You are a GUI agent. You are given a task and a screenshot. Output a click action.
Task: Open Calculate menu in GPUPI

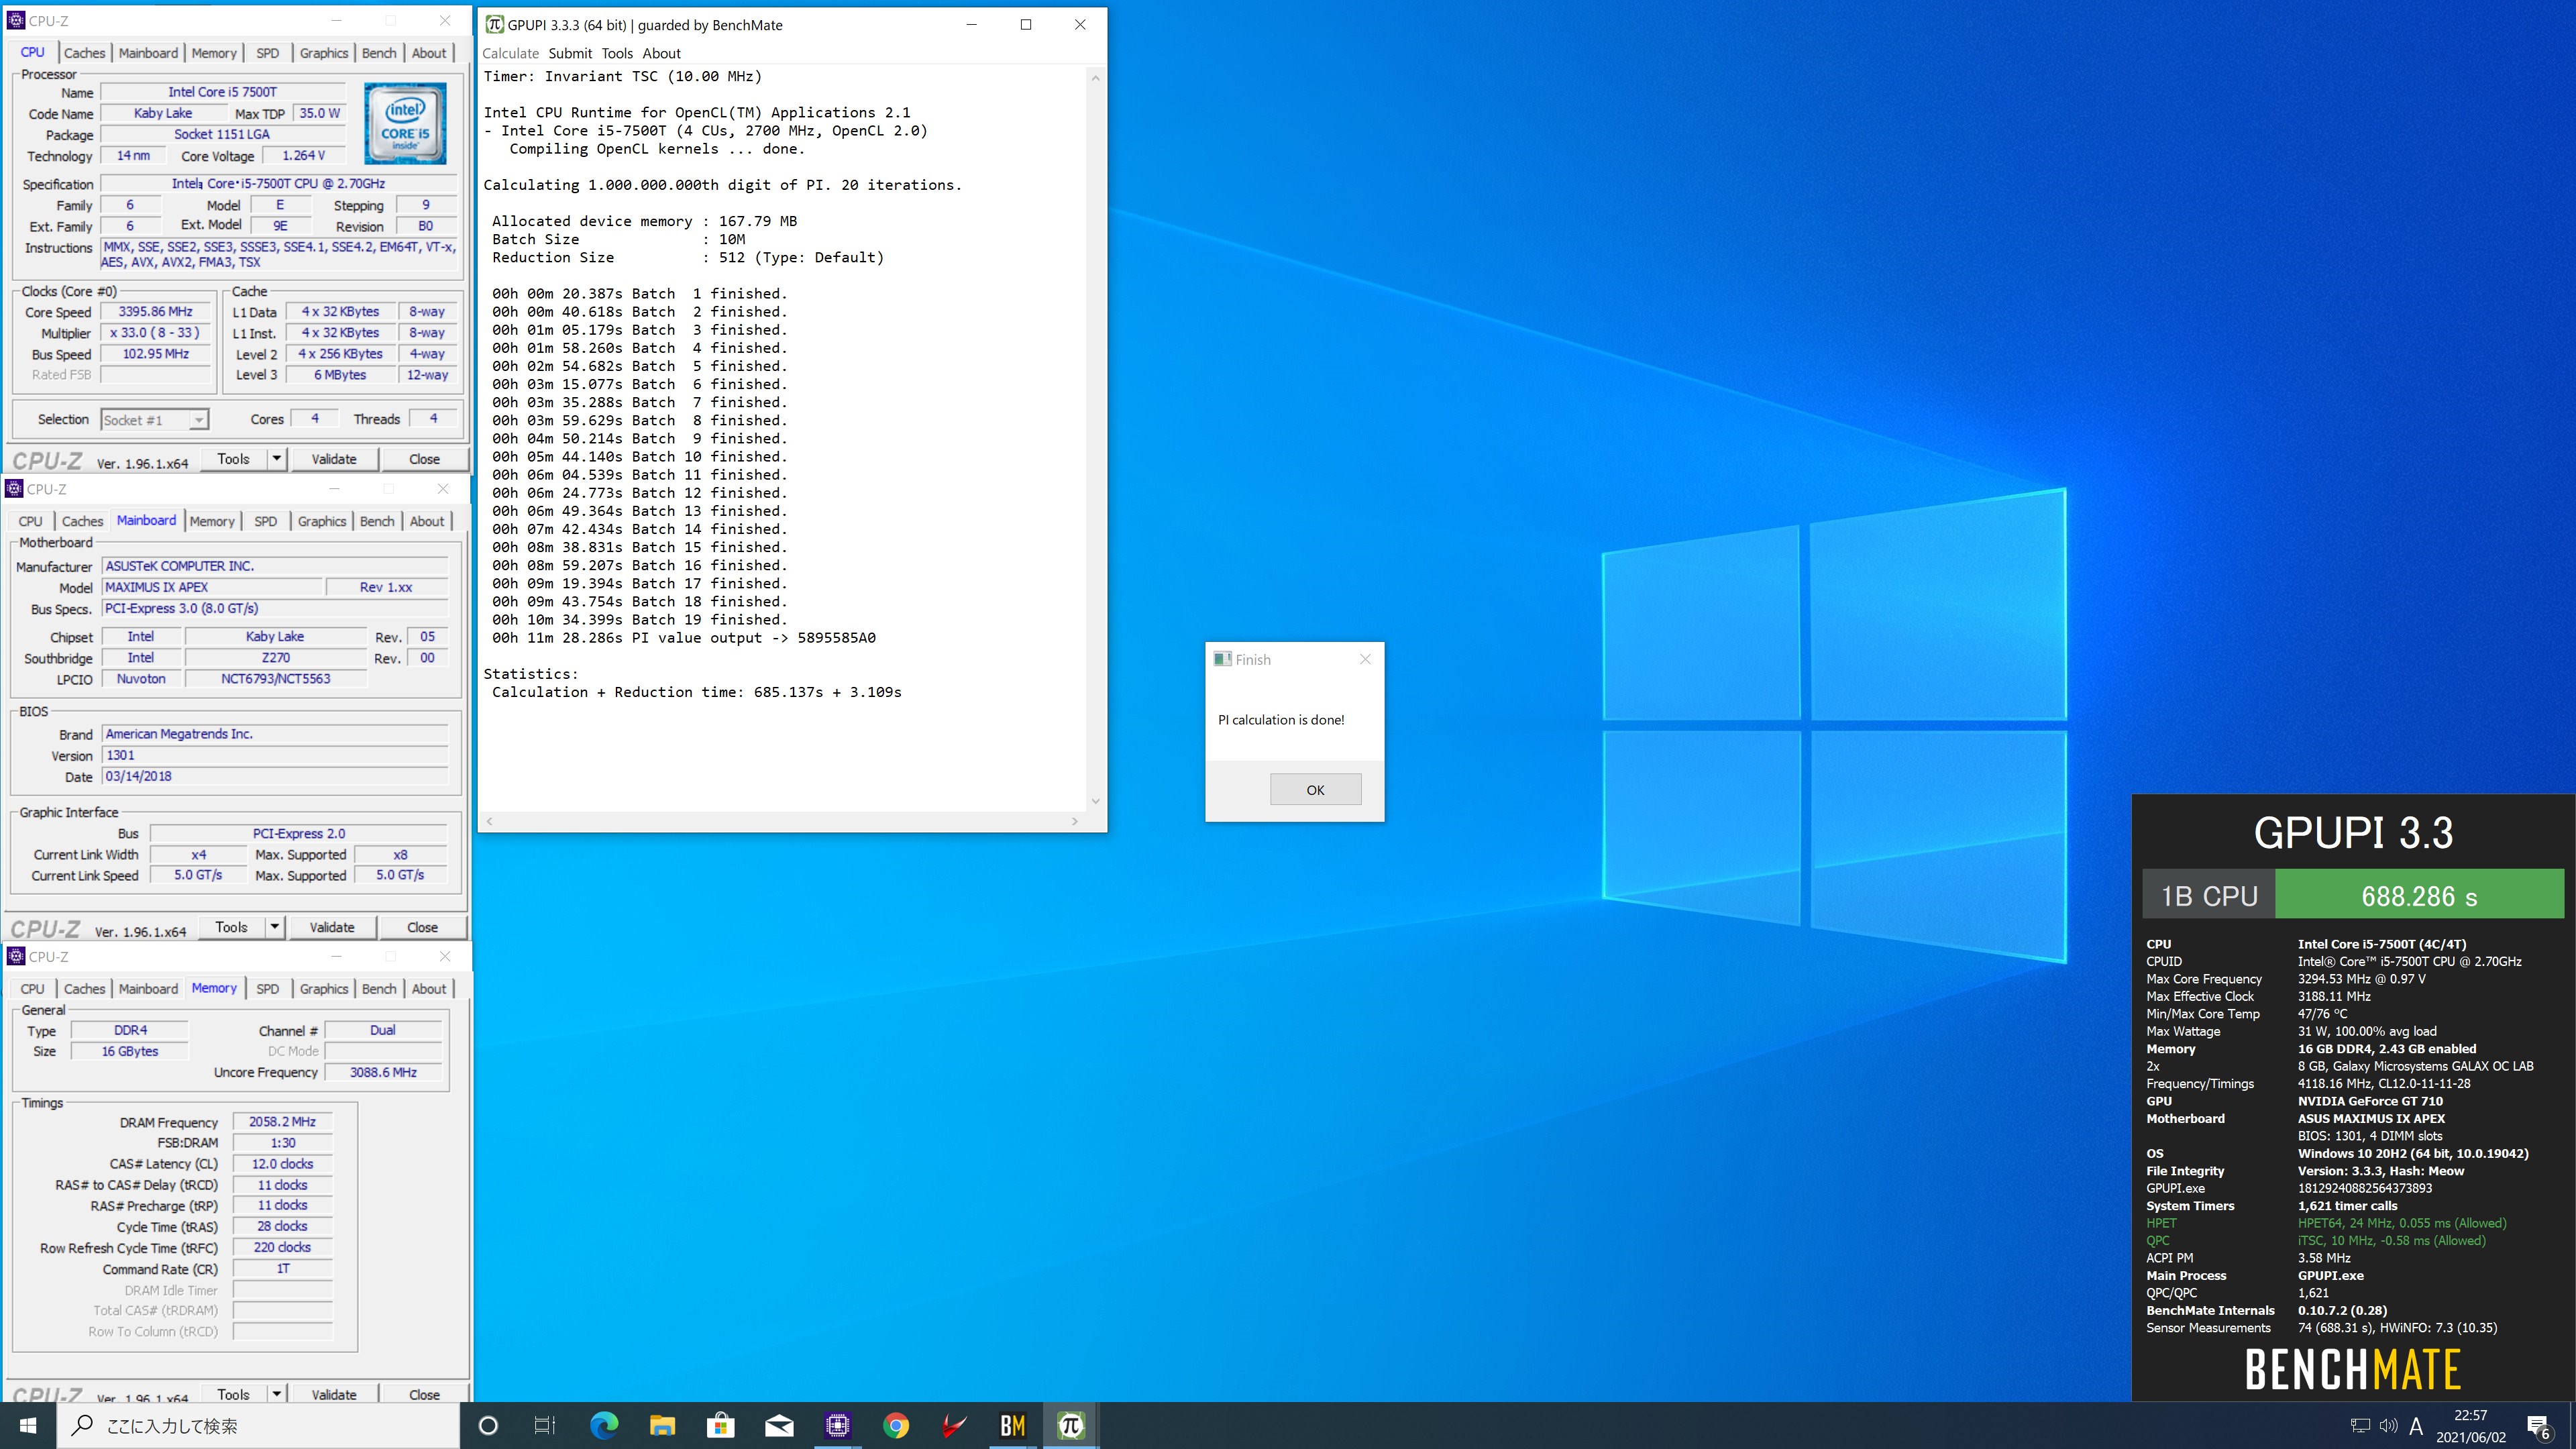click(510, 53)
